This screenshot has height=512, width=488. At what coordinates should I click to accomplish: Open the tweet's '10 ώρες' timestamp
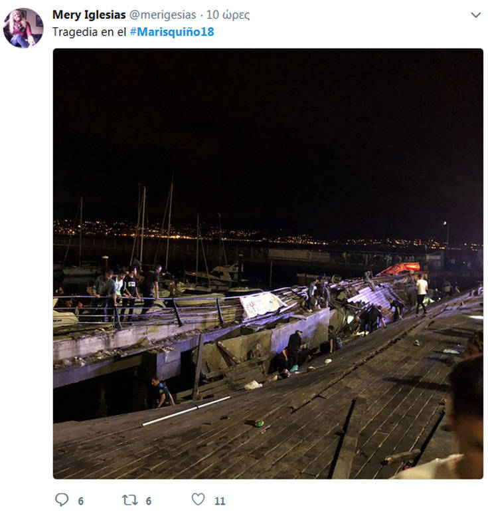tap(228, 15)
